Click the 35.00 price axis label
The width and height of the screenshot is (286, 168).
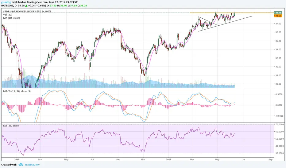278,41
